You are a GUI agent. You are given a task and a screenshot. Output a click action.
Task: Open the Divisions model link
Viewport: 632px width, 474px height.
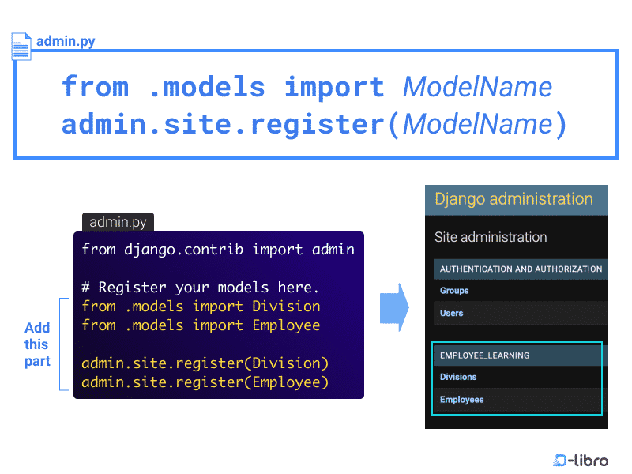click(458, 377)
